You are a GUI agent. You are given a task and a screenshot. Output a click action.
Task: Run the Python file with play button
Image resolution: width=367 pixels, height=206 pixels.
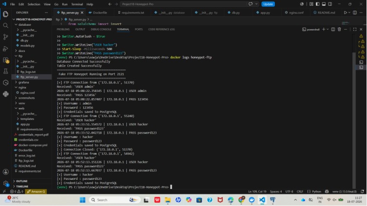point(345,13)
